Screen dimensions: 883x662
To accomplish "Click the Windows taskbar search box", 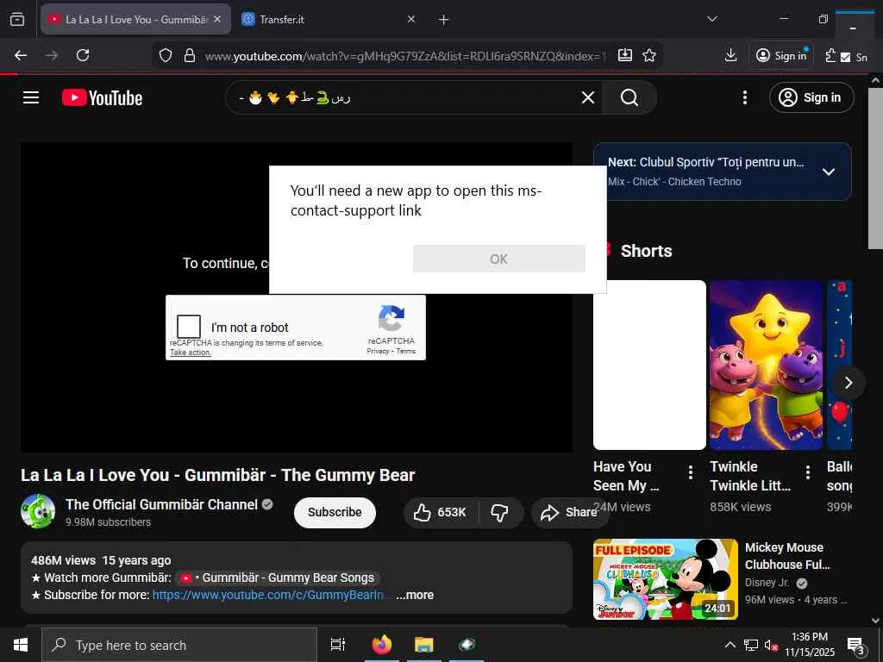I will pyautogui.click(x=179, y=645).
